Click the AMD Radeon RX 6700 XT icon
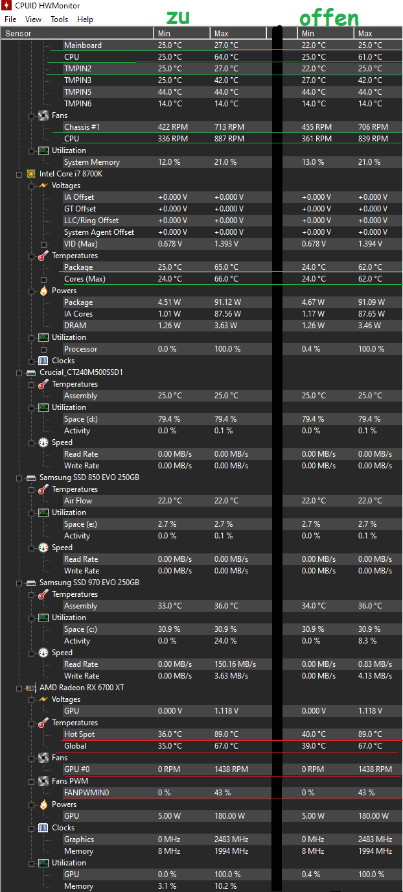The height and width of the screenshot is (892, 403). pyautogui.click(x=30, y=688)
